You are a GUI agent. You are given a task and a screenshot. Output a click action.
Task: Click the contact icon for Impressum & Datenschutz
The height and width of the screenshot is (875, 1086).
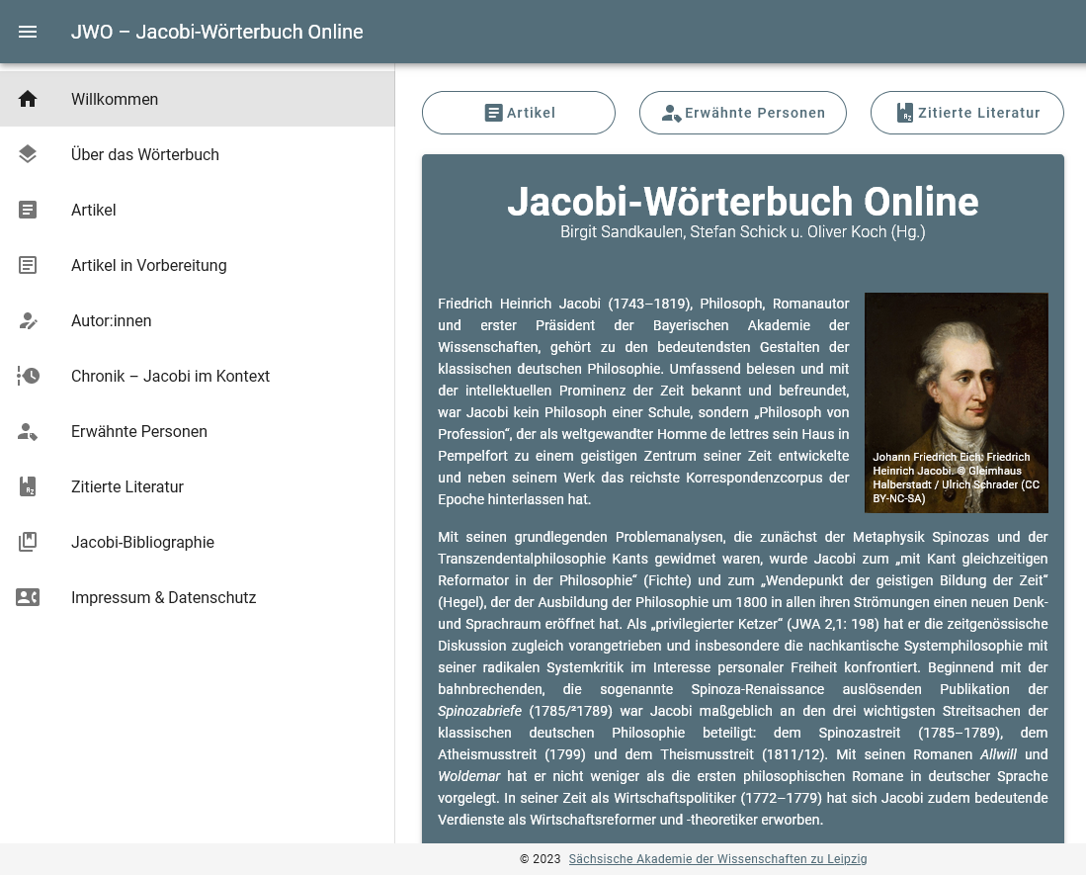[28, 597]
